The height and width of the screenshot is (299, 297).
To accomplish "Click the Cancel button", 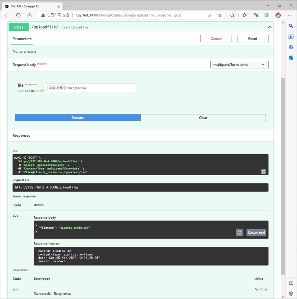I will point(216,39).
